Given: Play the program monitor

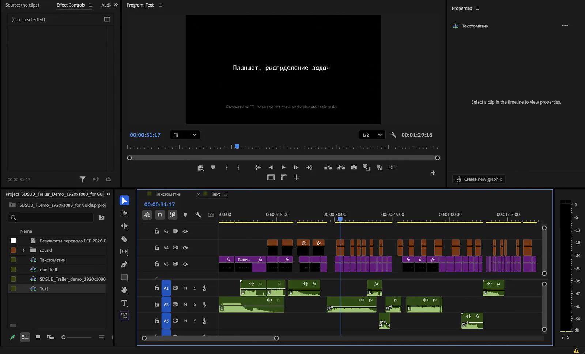Looking at the screenshot, I should point(283,167).
